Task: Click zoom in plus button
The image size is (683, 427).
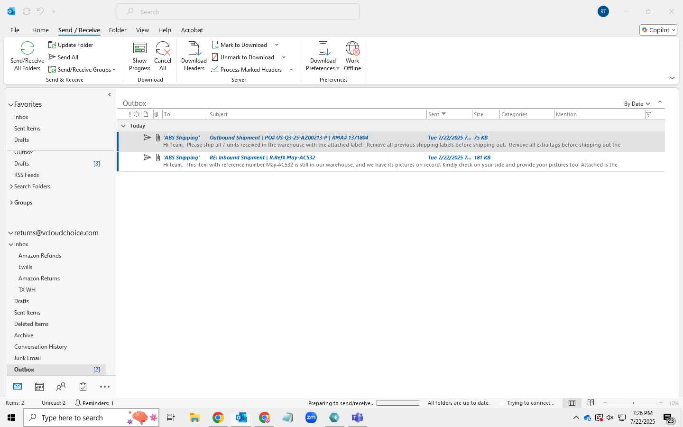Action: click(x=661, y=403)
